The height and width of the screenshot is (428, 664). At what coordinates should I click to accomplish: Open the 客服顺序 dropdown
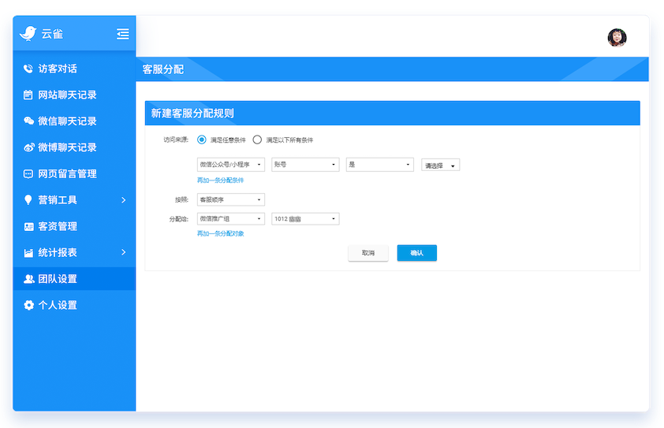coord(231,199)
